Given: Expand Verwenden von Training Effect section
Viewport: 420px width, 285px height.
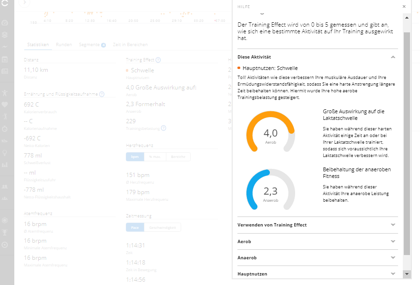Looking at the screenshot, I should (392, 225).
